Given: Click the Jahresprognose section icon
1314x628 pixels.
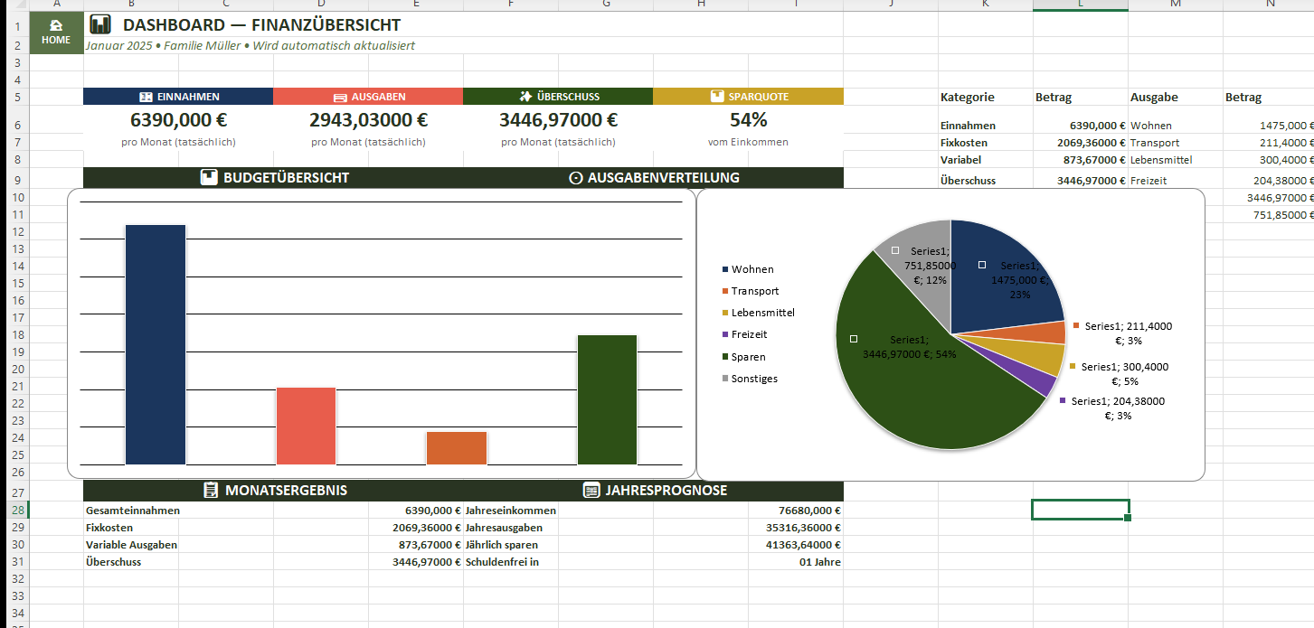Looking at the screenshot, I should click(591, 491).
